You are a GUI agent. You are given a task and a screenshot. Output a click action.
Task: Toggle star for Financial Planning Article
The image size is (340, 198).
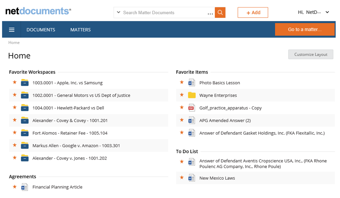[15, 187]
